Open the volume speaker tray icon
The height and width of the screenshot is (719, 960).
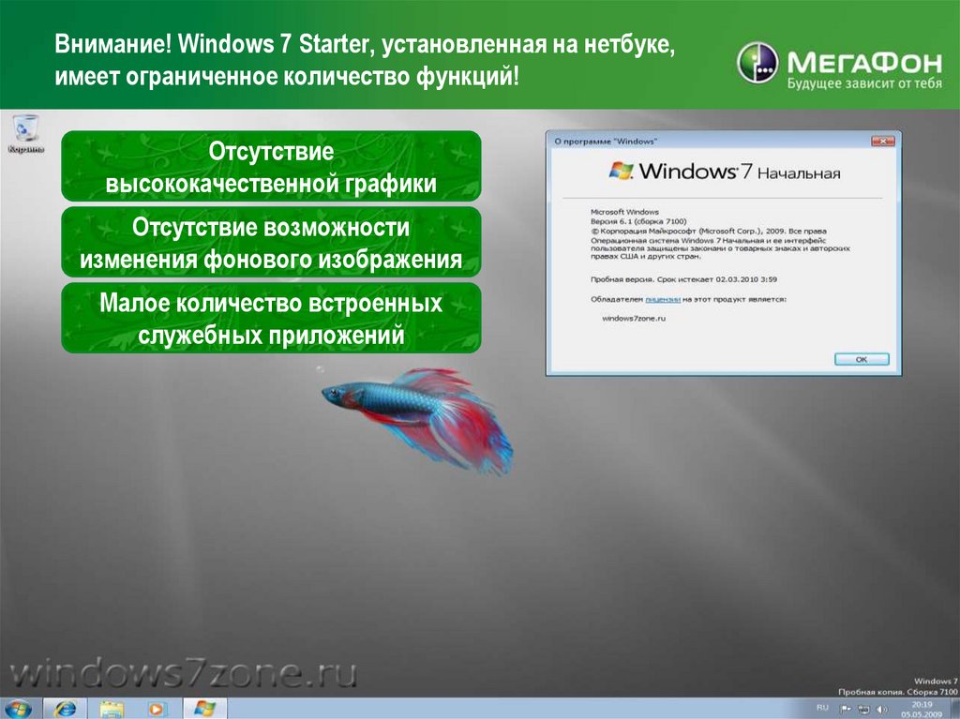coord(881,710)
